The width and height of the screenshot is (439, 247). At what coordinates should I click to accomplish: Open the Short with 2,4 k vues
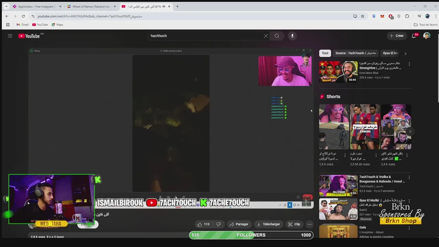pos(396,127)
